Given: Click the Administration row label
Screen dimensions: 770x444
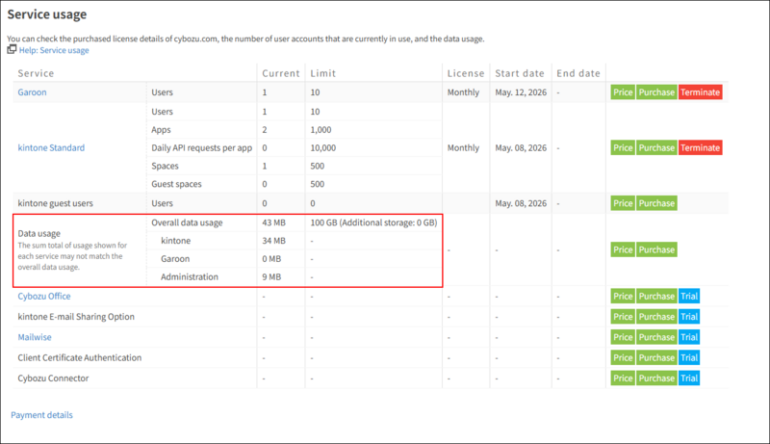Looking at the screenshot, I should click(x=190, y=277).
